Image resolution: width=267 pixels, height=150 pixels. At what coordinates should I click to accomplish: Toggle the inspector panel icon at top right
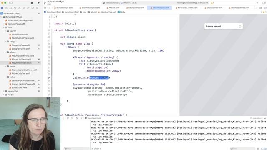(264, 3)
